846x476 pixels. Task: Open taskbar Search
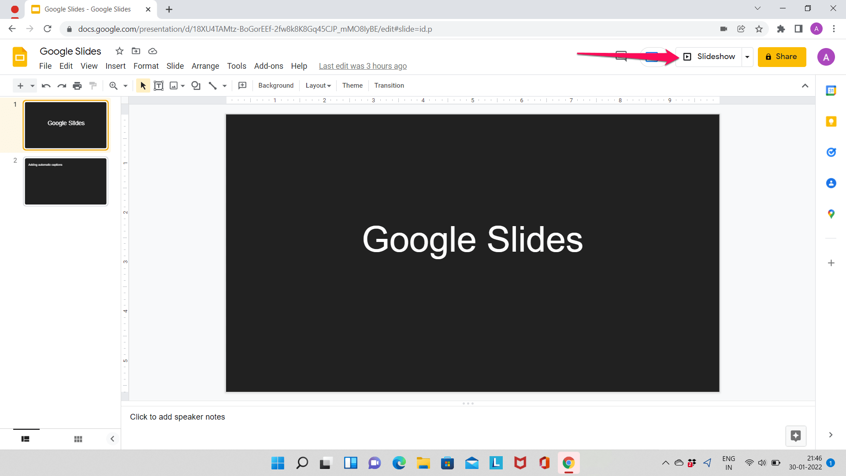point(302,463)
